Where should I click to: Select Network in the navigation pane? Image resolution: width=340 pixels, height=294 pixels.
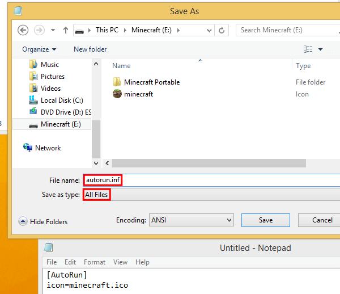click(x=48, y=148)
